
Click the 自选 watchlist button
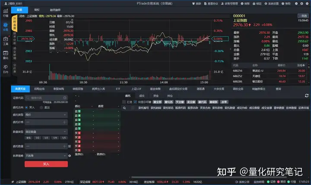[x=303, y=16]
